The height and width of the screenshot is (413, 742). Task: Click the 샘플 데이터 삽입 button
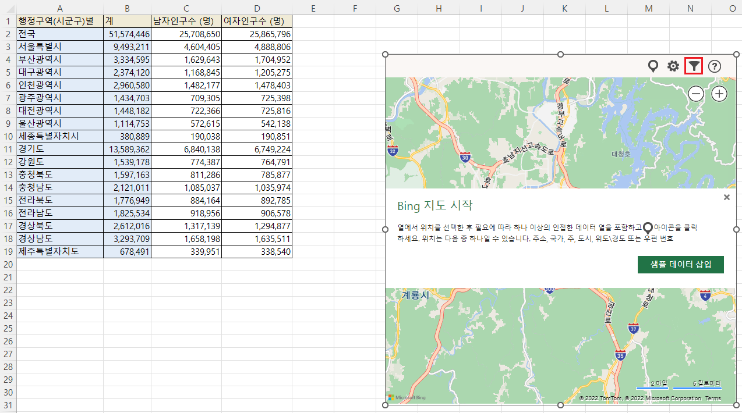coord(681,265)
